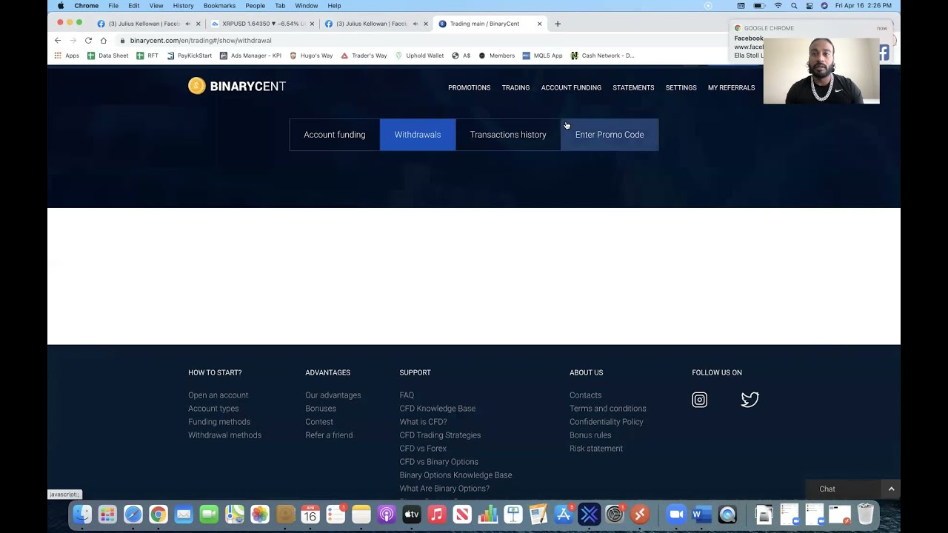The width and height of the screenshot is (948, 533).
Task: Open the Contacts link
Action: point(585,395)
